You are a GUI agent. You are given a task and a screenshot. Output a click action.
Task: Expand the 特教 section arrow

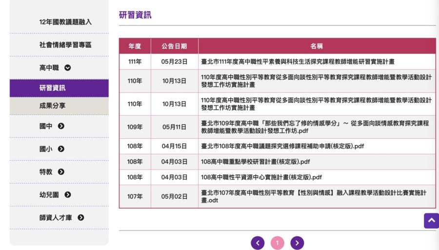pyautogui.click(x=61, y=172)
